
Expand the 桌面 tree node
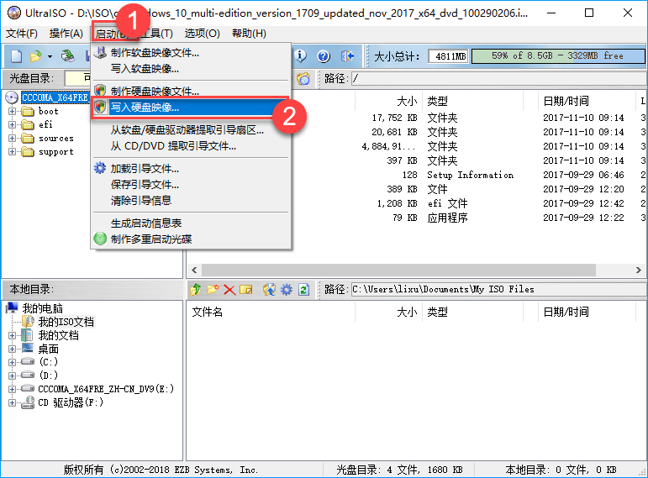12,349
